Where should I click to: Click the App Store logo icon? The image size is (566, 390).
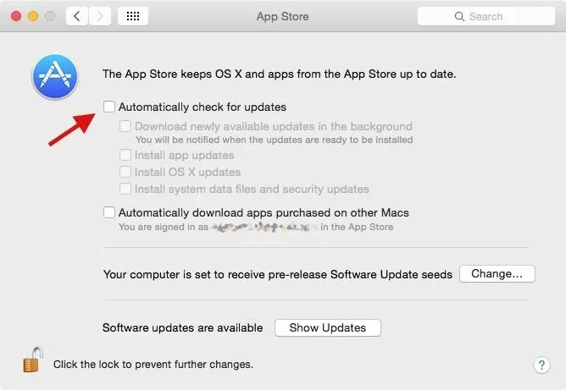coord(55,76)
